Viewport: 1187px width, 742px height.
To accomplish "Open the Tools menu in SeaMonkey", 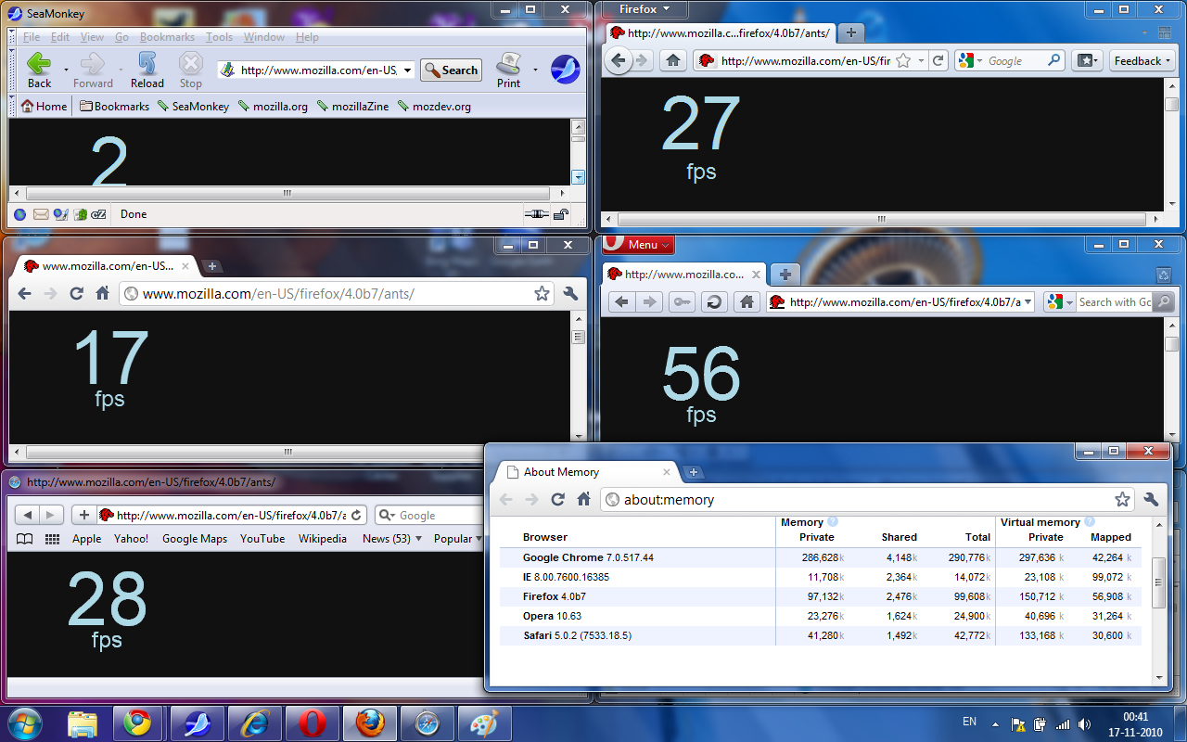I will click(219, 37).
